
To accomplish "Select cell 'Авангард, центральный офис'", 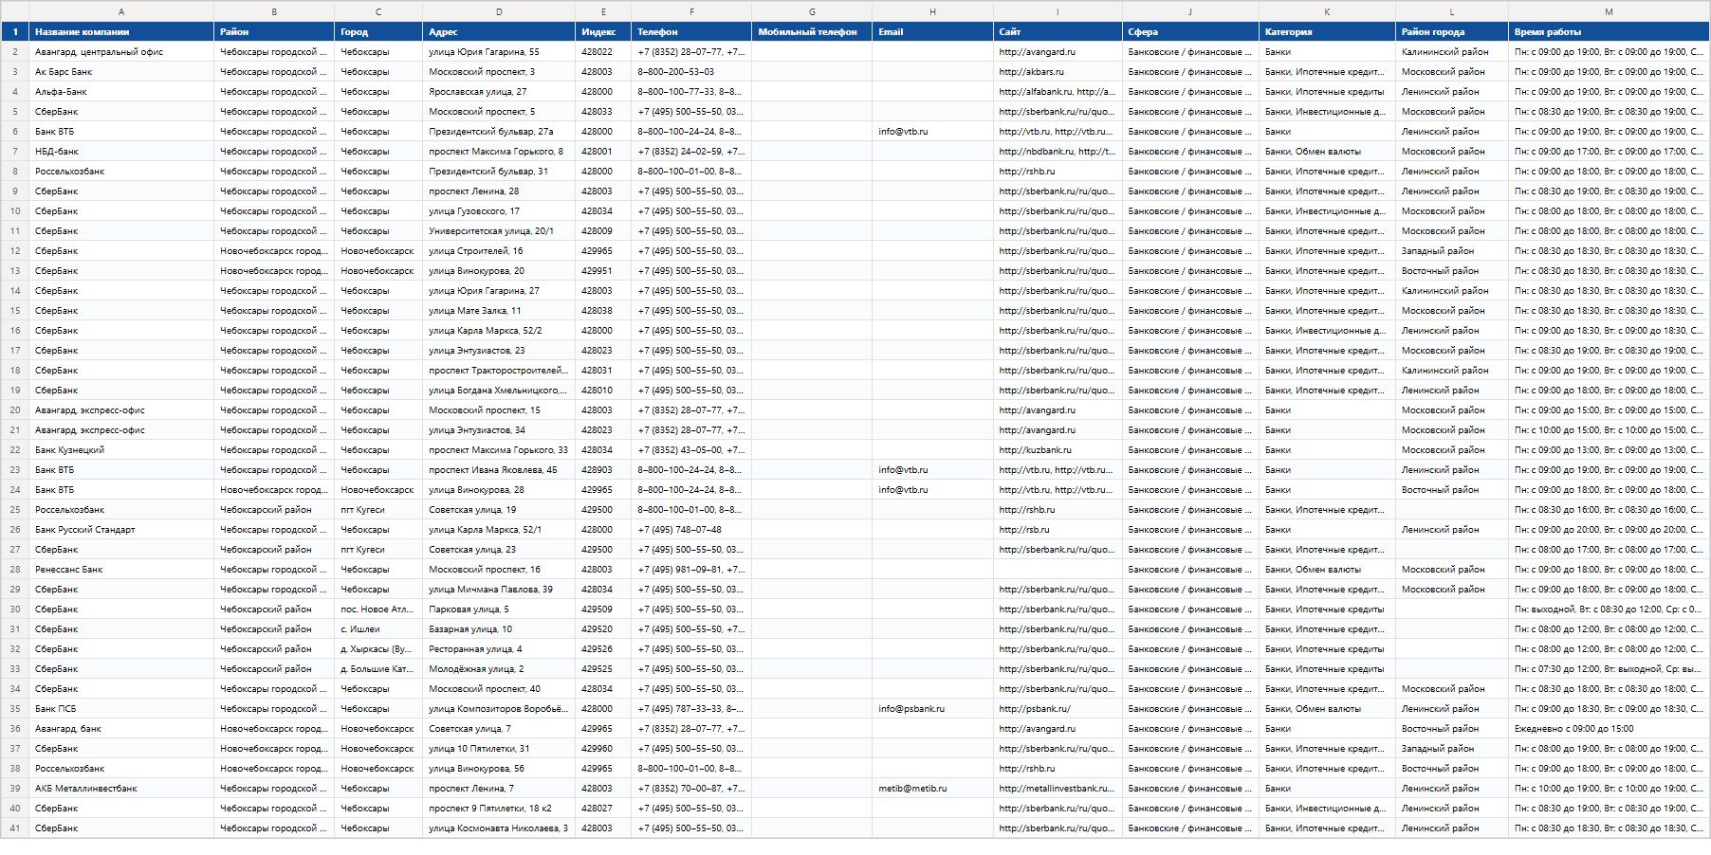I will pos(121,52).
